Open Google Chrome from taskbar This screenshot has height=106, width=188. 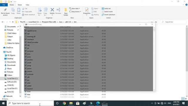(x=64, y=103)
